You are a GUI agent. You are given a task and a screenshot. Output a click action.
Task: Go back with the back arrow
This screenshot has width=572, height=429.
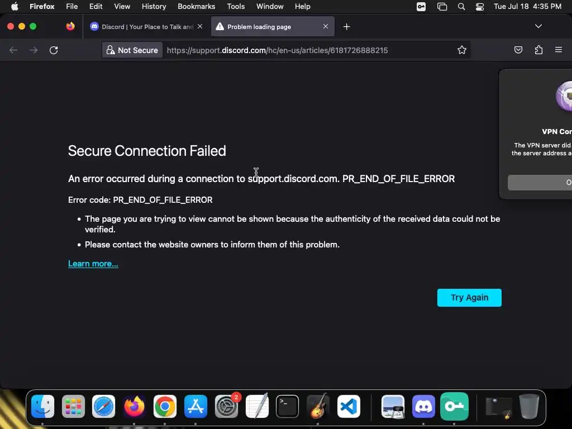click(x=13, y=50)
